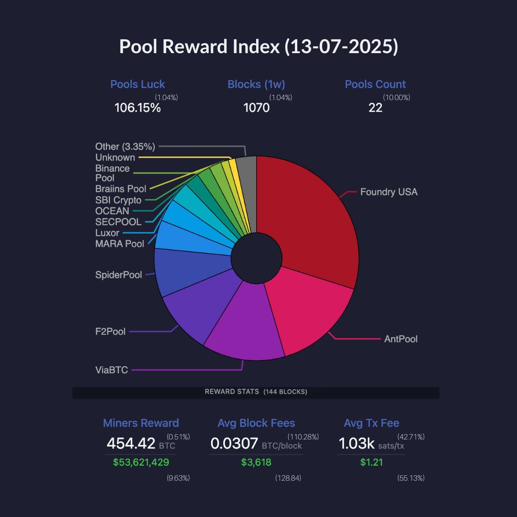Click the Avg Tx Fee heading
The width and height of the screenshot is (517, 517).
371,423
